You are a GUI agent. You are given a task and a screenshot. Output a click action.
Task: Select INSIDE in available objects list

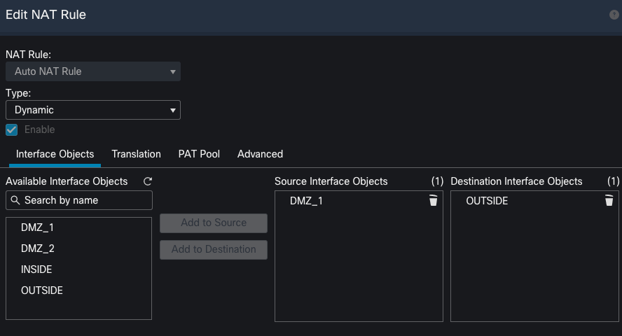tap(78, 269)
